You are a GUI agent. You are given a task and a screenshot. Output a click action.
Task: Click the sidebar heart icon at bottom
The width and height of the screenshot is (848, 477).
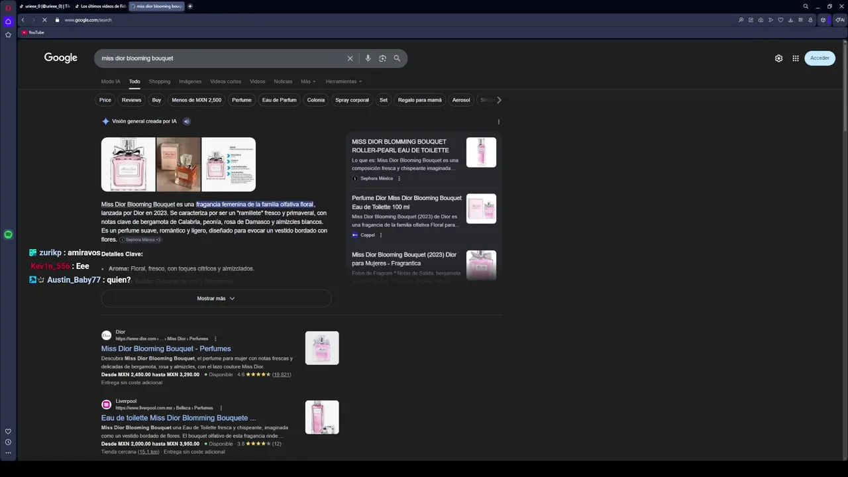coord(8,431)
